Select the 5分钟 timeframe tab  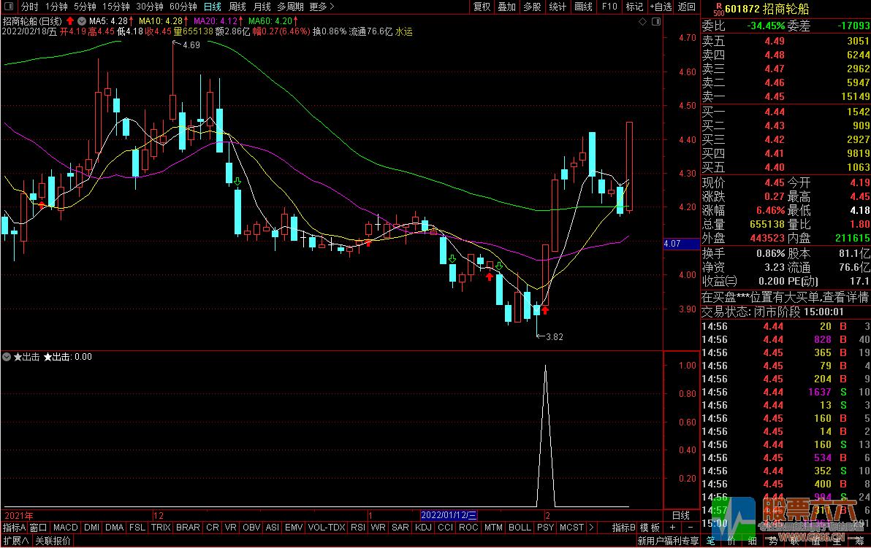(x=85, y=7)
